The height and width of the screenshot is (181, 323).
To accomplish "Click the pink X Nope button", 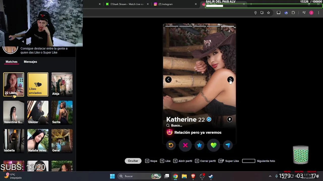I will tap(185, 145).
